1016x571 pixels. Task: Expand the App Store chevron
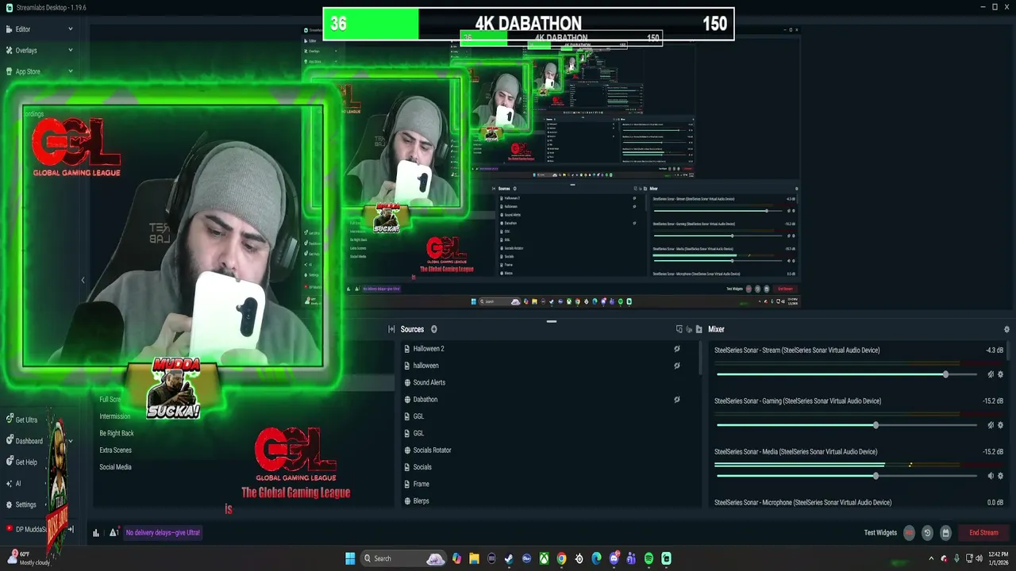tap(70, 71)
